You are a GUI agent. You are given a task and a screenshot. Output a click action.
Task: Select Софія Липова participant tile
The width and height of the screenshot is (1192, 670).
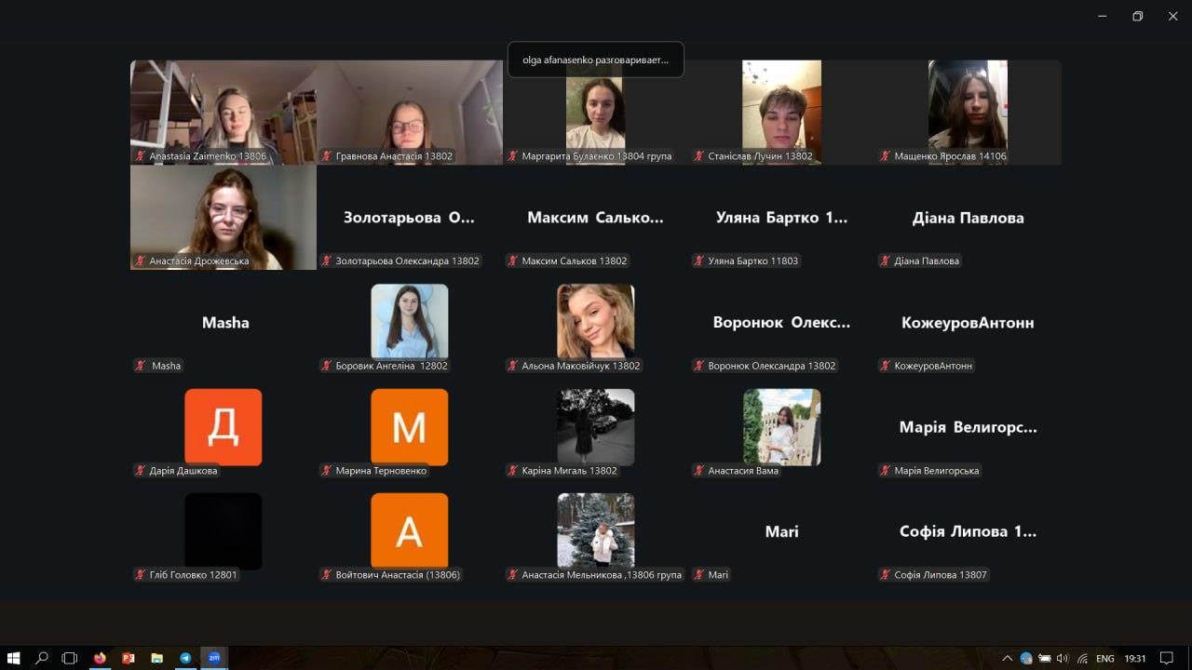click(968, 532)
